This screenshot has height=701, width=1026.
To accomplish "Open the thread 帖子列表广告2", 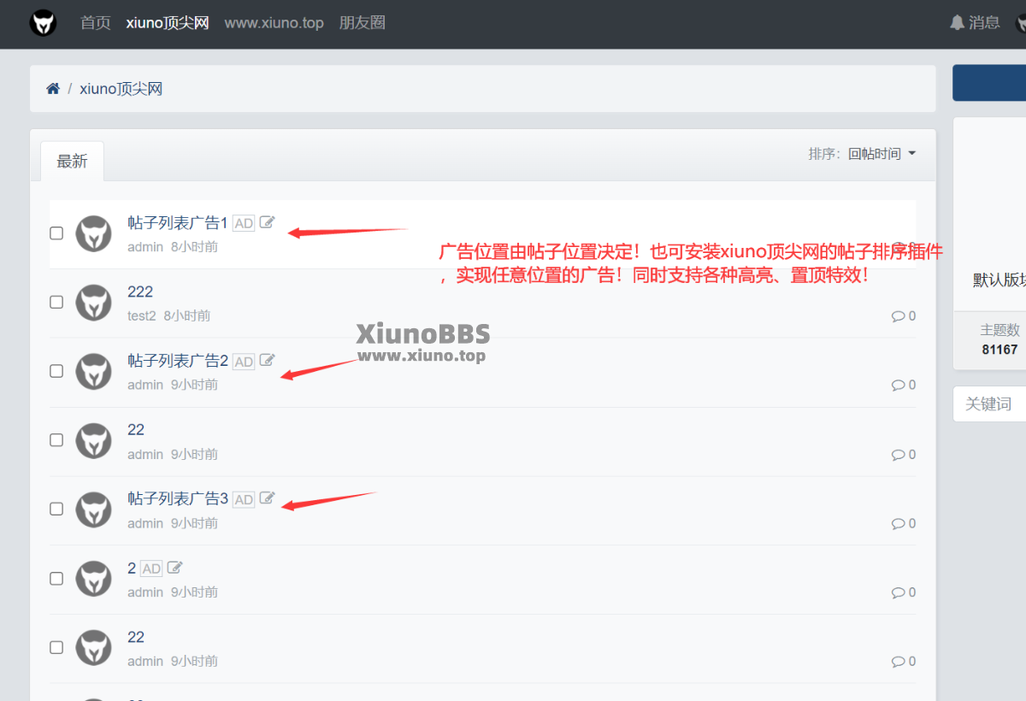I will pyautogui.click(x=178, y=362).
